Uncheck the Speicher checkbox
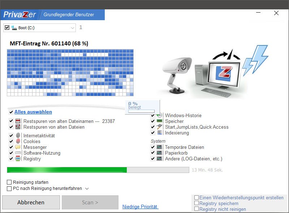 point(153,121)
